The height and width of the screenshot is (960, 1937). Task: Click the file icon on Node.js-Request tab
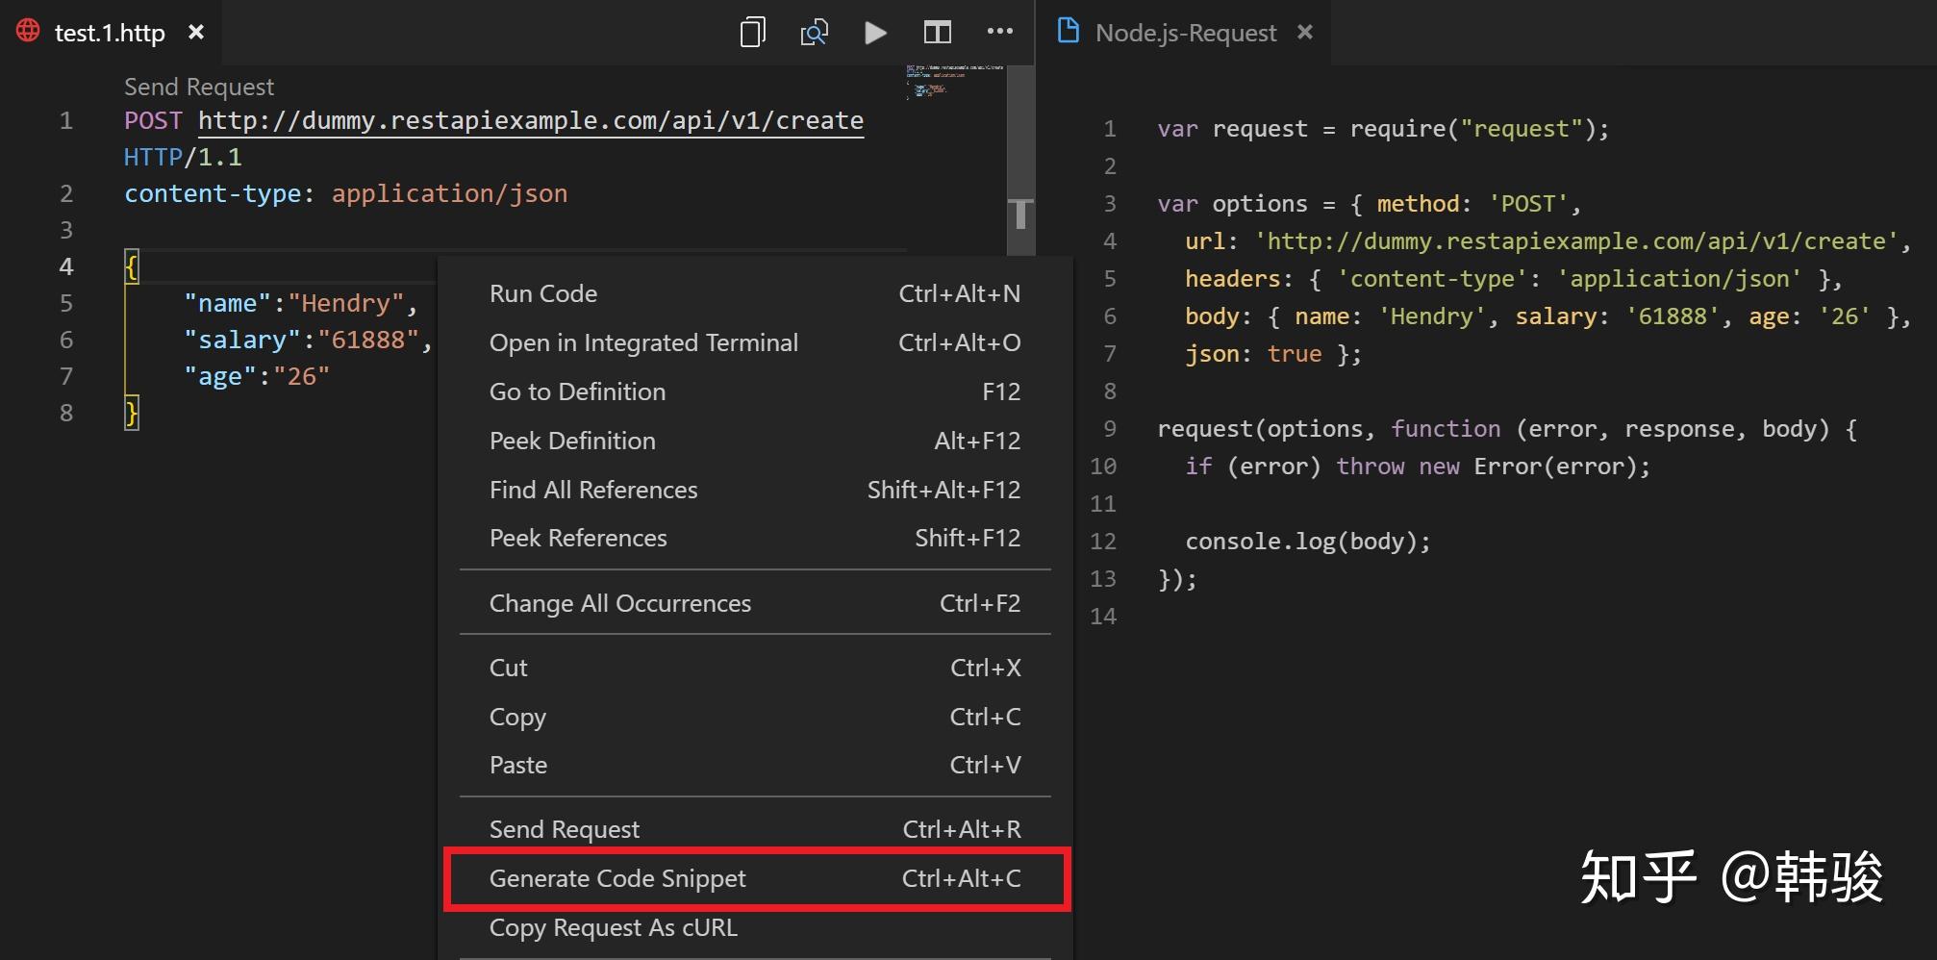[1068, 30]
